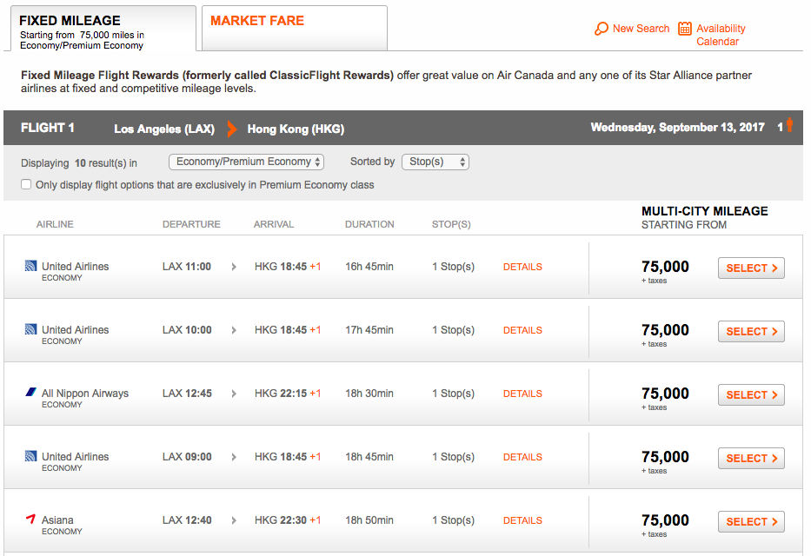Click the 'LAX 09:00' departure time
Screen dimensions: 811x556
pos(187,457)
